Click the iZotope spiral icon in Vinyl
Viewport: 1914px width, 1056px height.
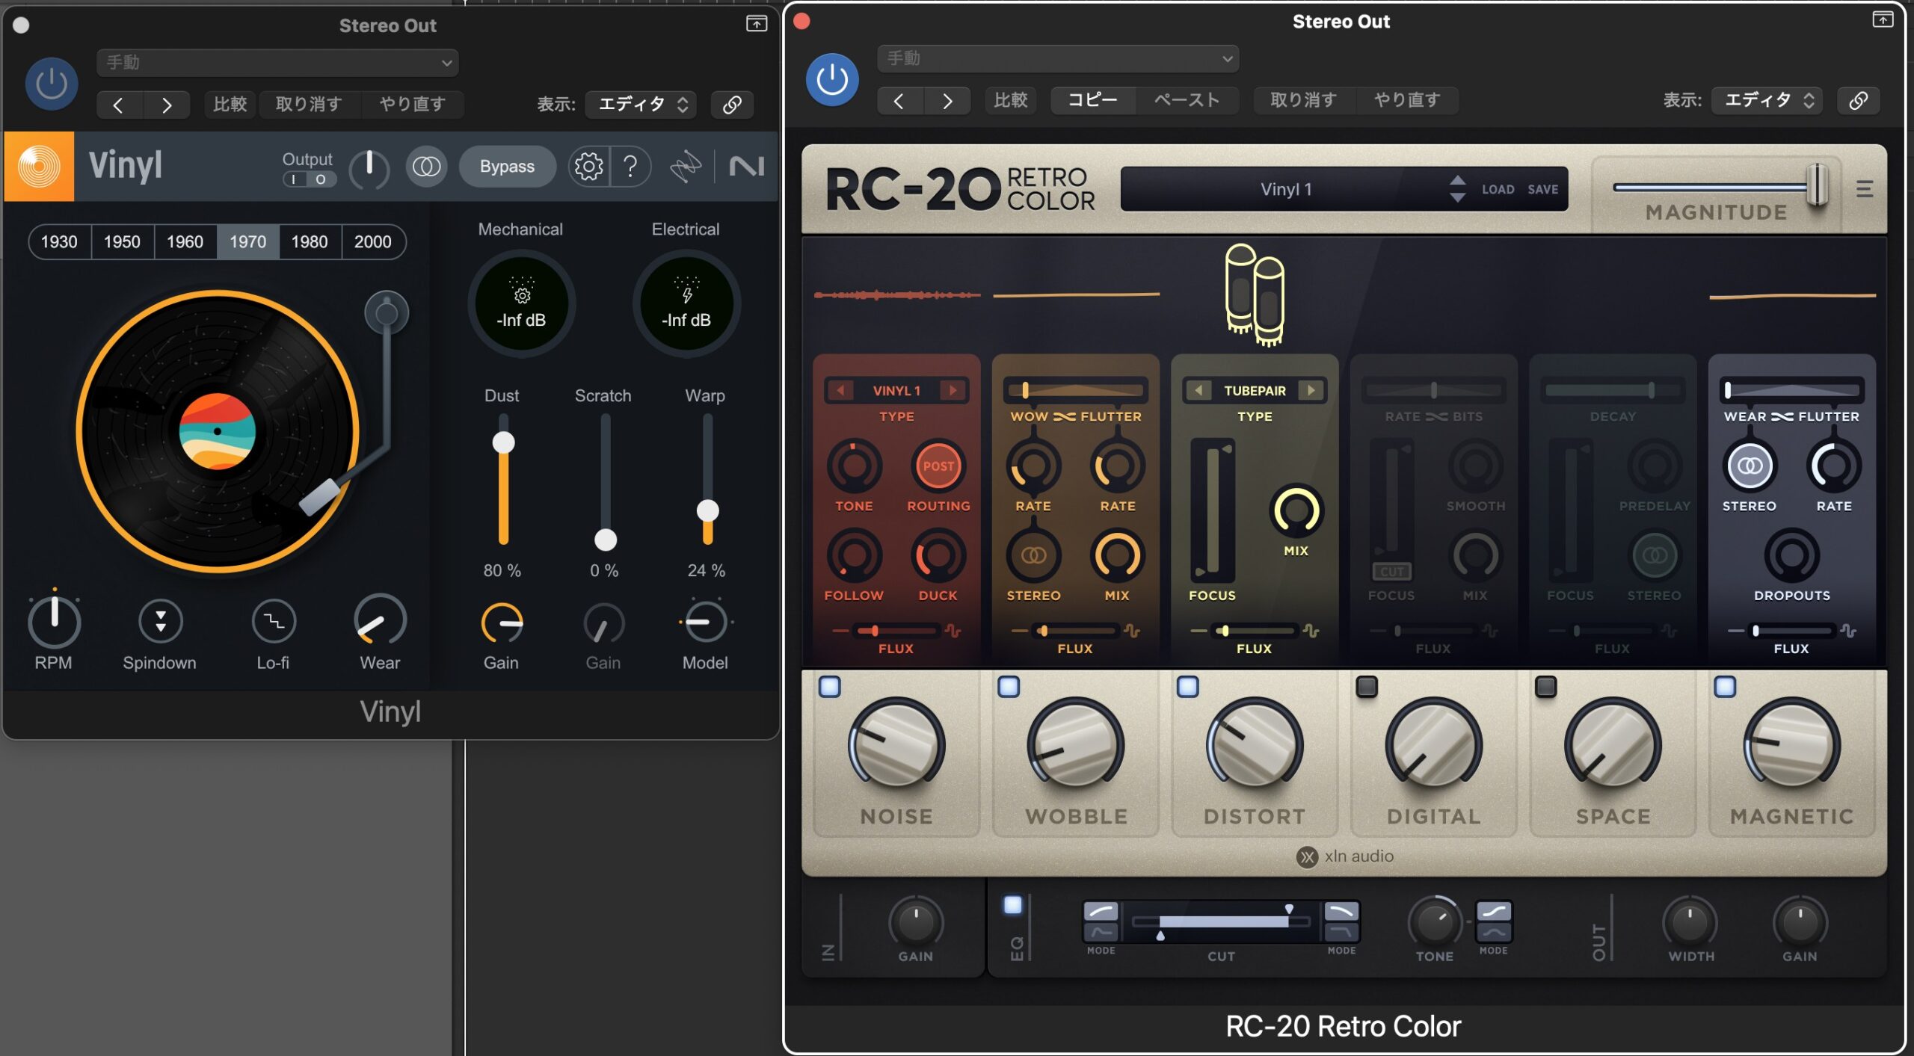click(685, 166)
